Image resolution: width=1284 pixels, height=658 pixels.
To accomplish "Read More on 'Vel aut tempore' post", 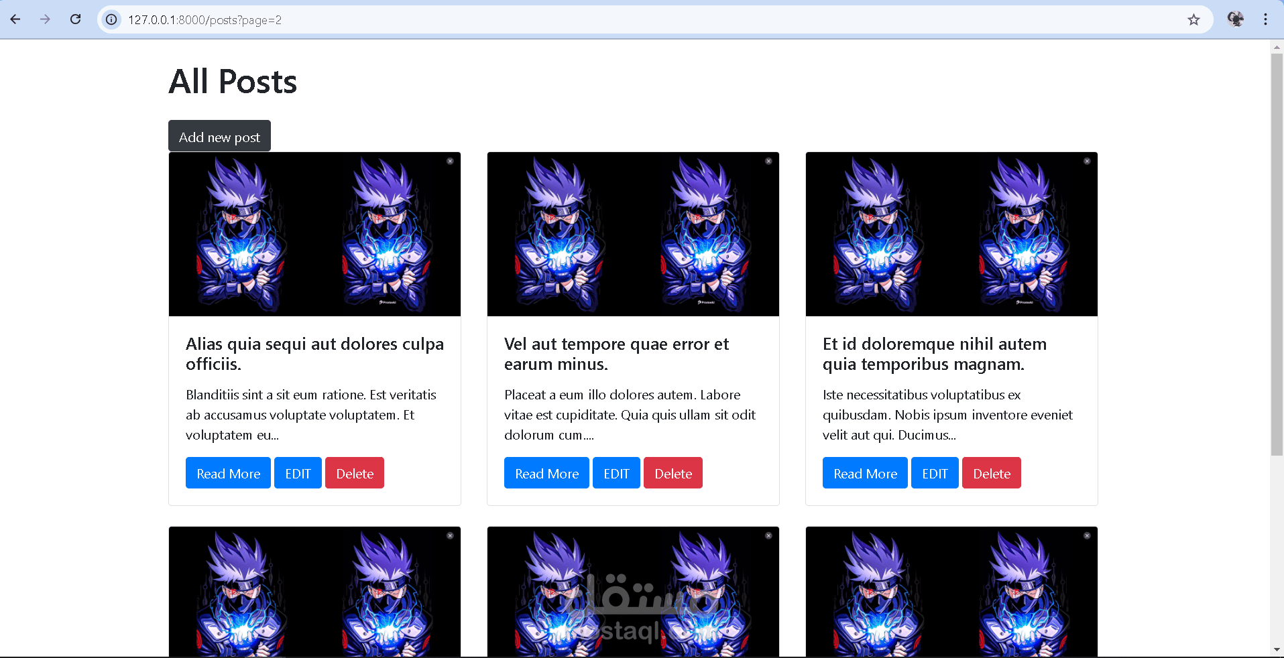I will tap(546, 473).
